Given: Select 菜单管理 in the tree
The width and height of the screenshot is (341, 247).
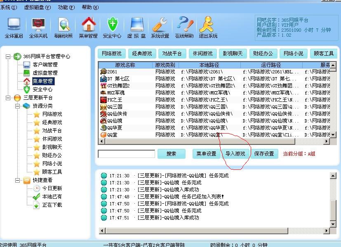Looking at the screenshot, I should click(x=43, y=81).
